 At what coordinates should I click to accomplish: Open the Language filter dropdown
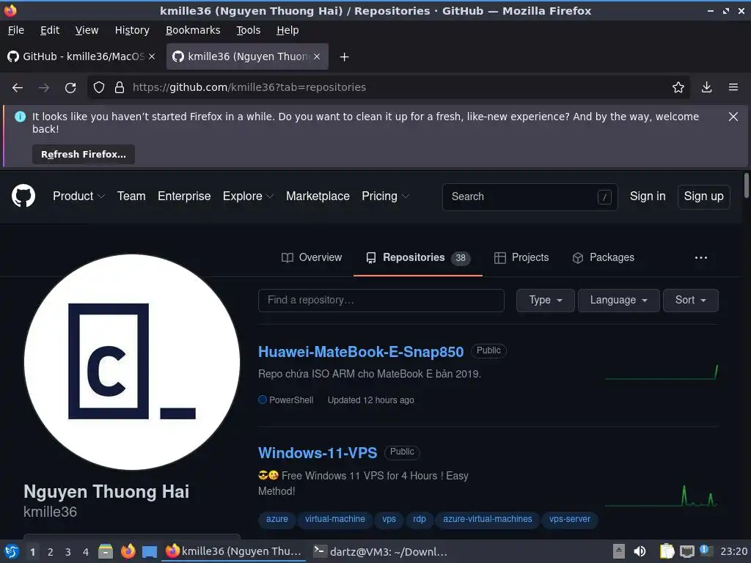click(x=618, y=300)
